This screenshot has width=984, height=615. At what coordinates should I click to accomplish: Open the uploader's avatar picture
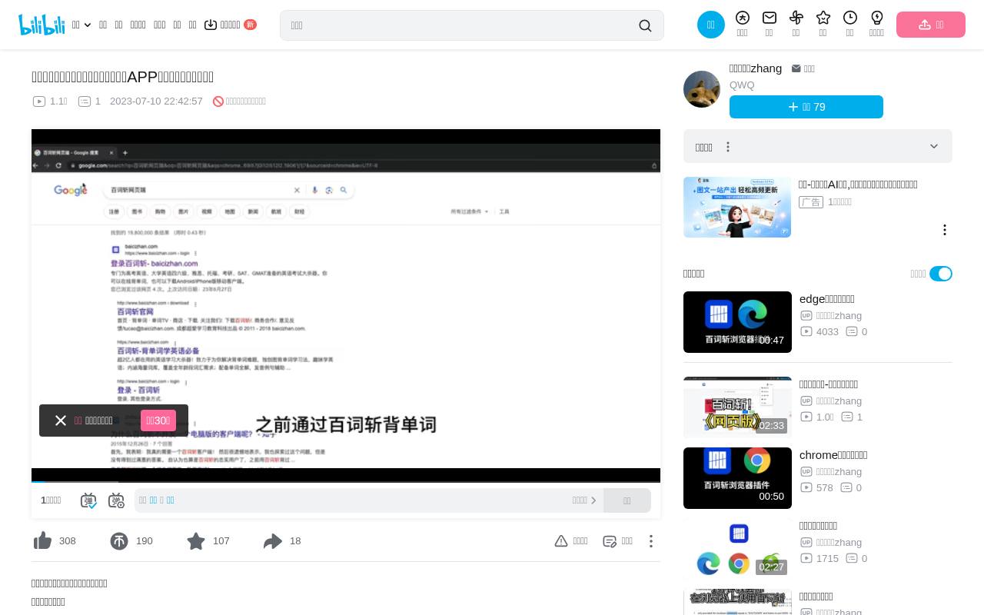[702, 89]
